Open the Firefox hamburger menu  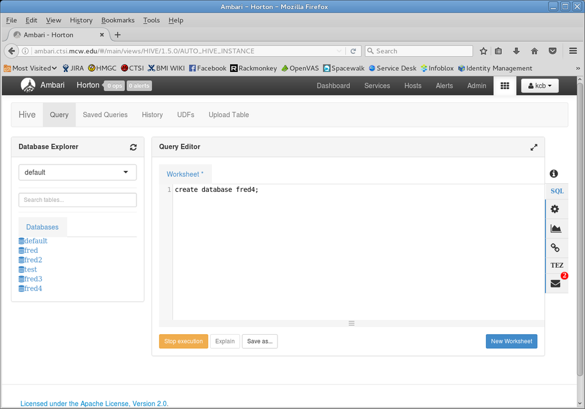[x=573, y=51]
